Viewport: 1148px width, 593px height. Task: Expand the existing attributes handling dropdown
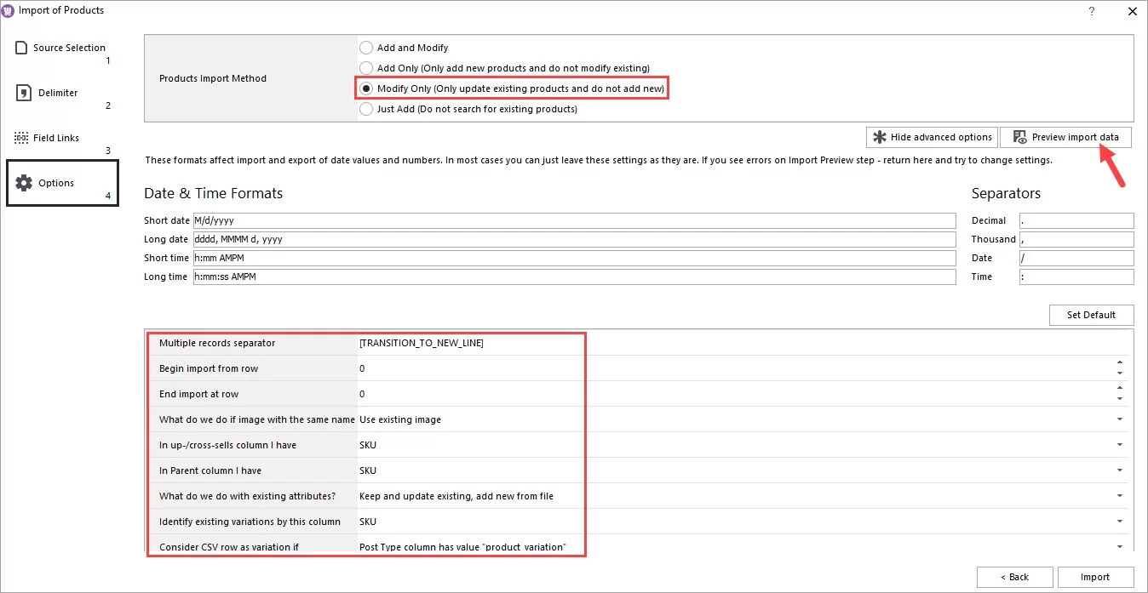(1119, 495)
